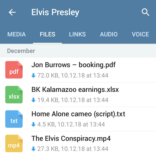Select the Files tab
This screenshot has width=156, height=157.
pos(48,34)
